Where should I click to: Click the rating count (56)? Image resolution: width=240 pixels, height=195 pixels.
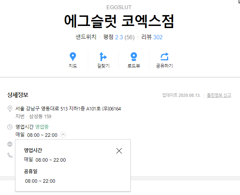(x=130, y=37)
